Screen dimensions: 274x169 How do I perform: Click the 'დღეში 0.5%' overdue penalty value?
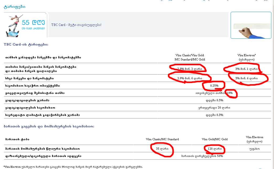tap(214, 100)
